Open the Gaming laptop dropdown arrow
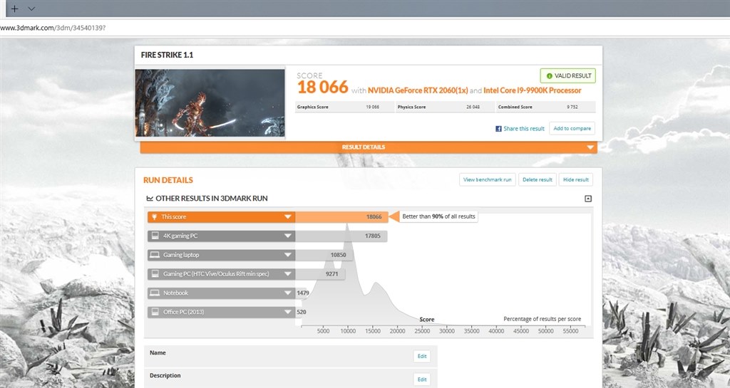The height and width of the screenshot is (388, 730). (x=288, y=255)
